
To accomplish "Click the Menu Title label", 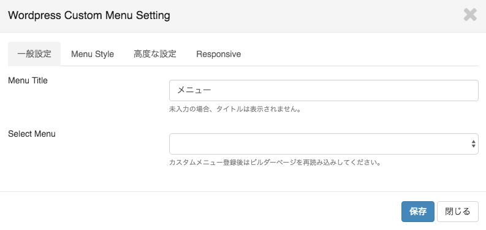I will (28, 81).
